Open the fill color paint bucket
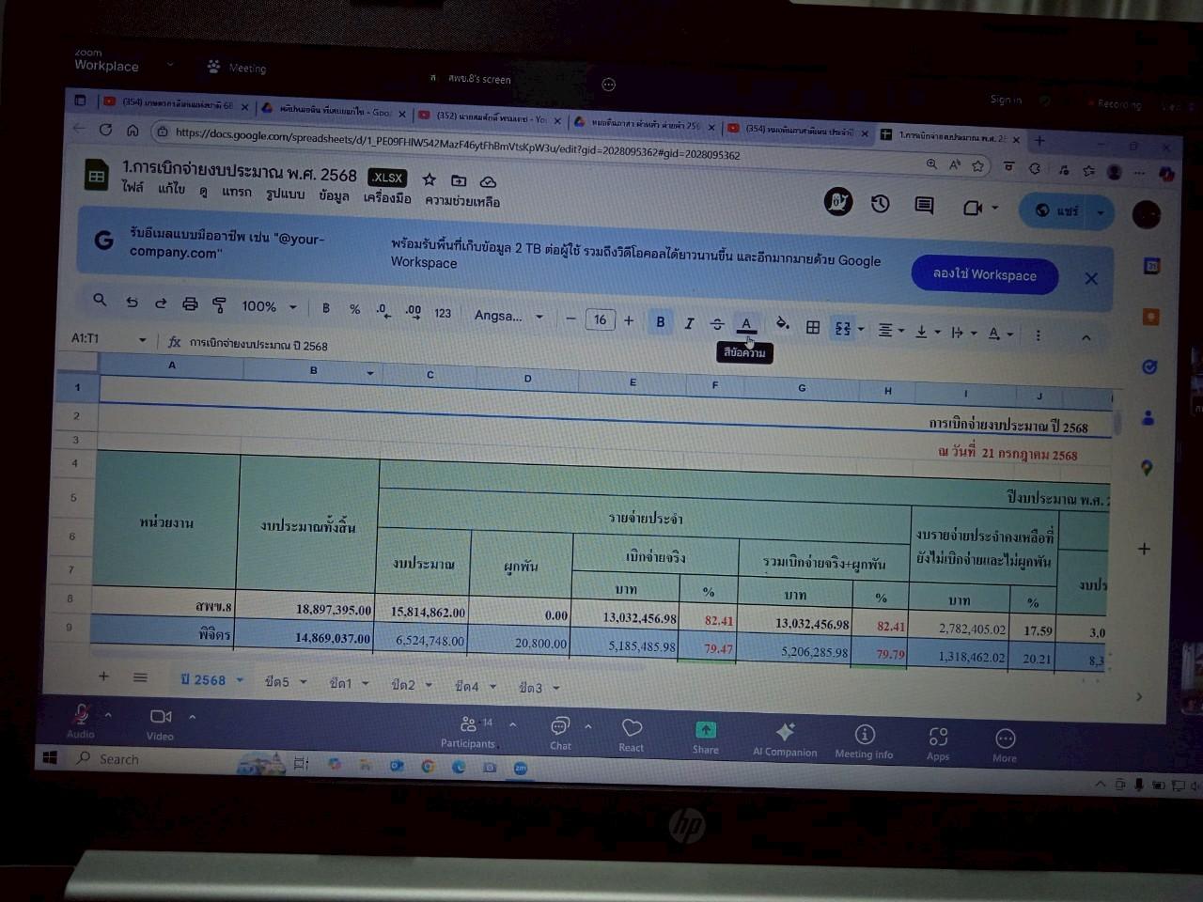1203x902 pixels. click(x=782, y=325)
